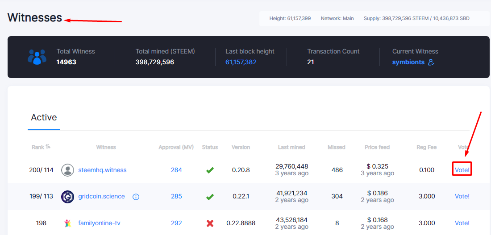This screenshot has width=491, height=235.
Task: Click the Rank sort order icon
Action: (48, 146)
